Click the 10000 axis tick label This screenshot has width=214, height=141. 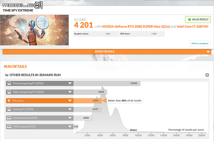138,135
